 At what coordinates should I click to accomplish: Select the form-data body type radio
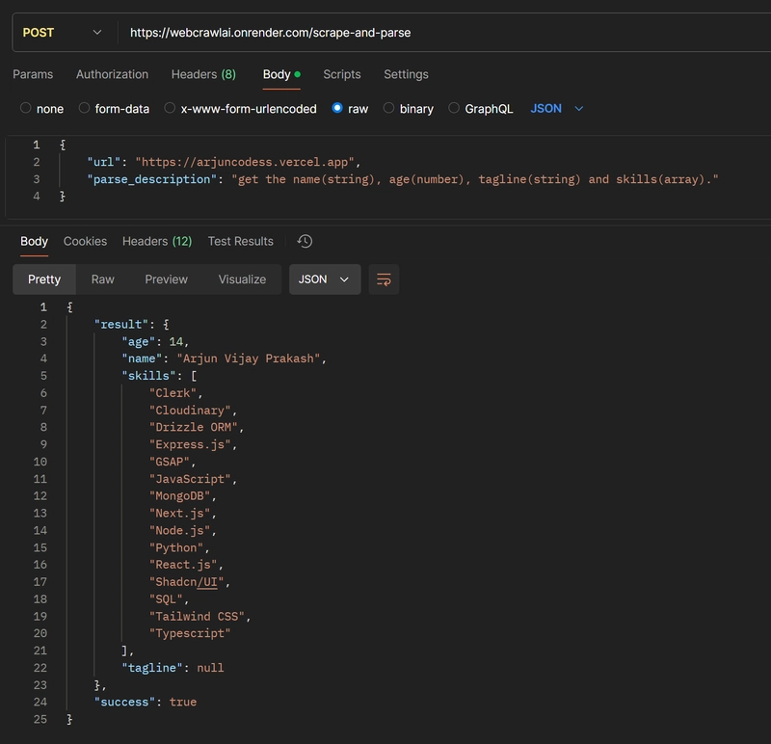click(x=84, y=108)
